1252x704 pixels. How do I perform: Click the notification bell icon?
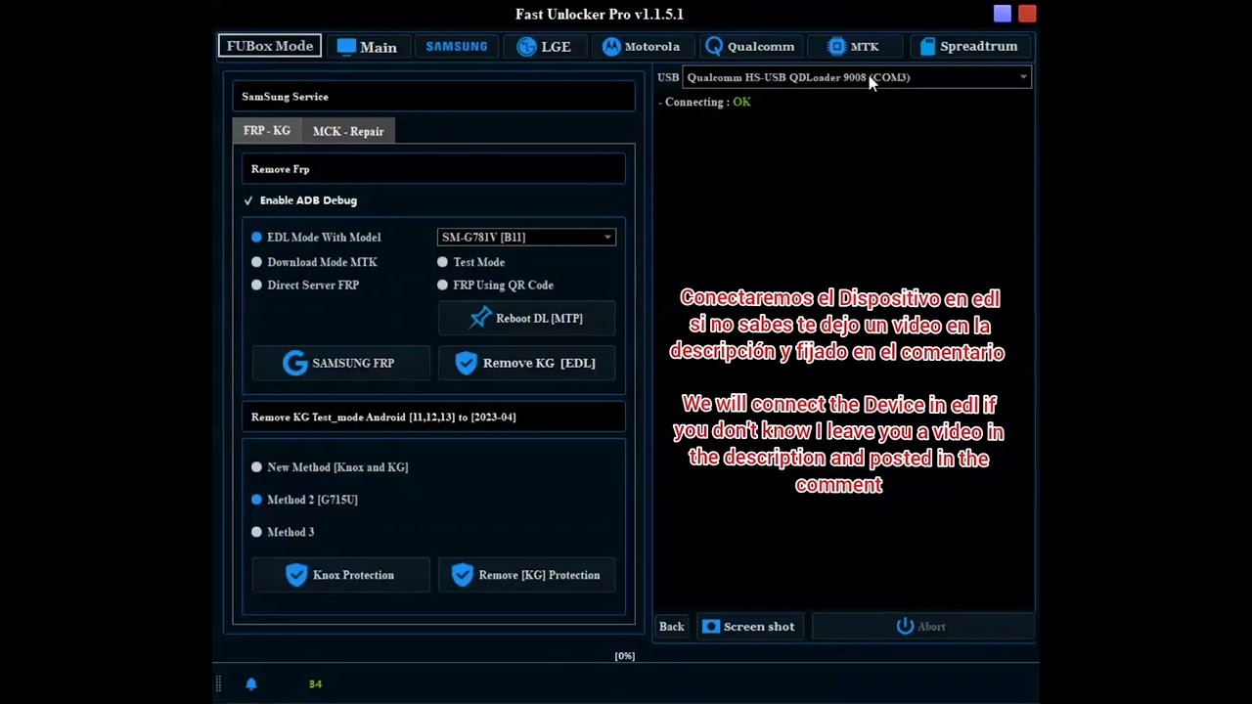click(x=251, y=683)
